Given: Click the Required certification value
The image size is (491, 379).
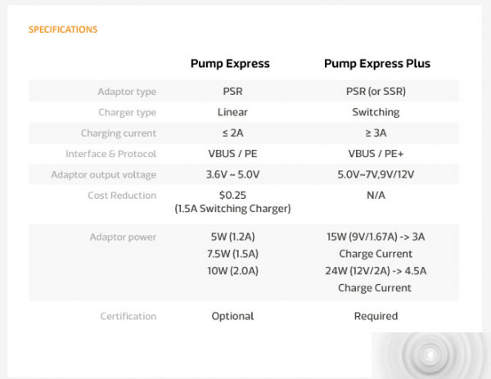Looking at the screenshot, I should (x=376, y=316).
